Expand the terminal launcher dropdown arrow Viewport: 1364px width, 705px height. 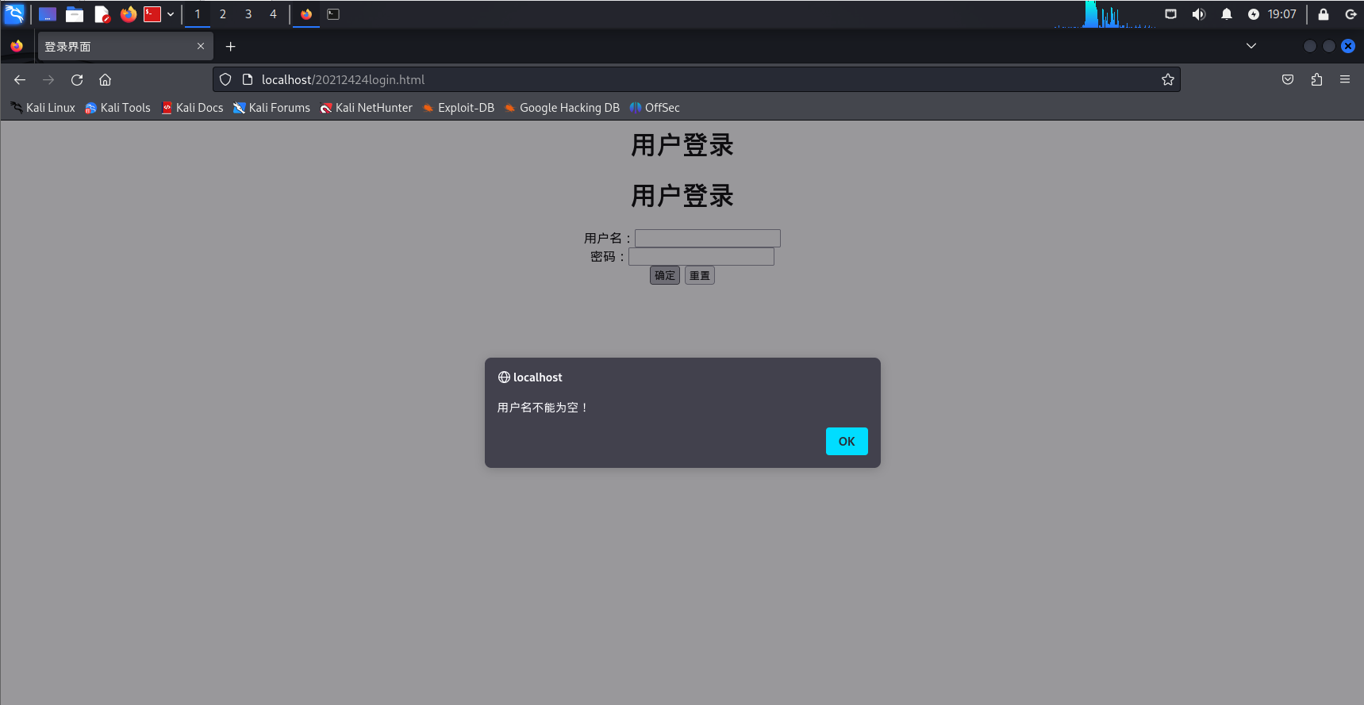point(171,14)
